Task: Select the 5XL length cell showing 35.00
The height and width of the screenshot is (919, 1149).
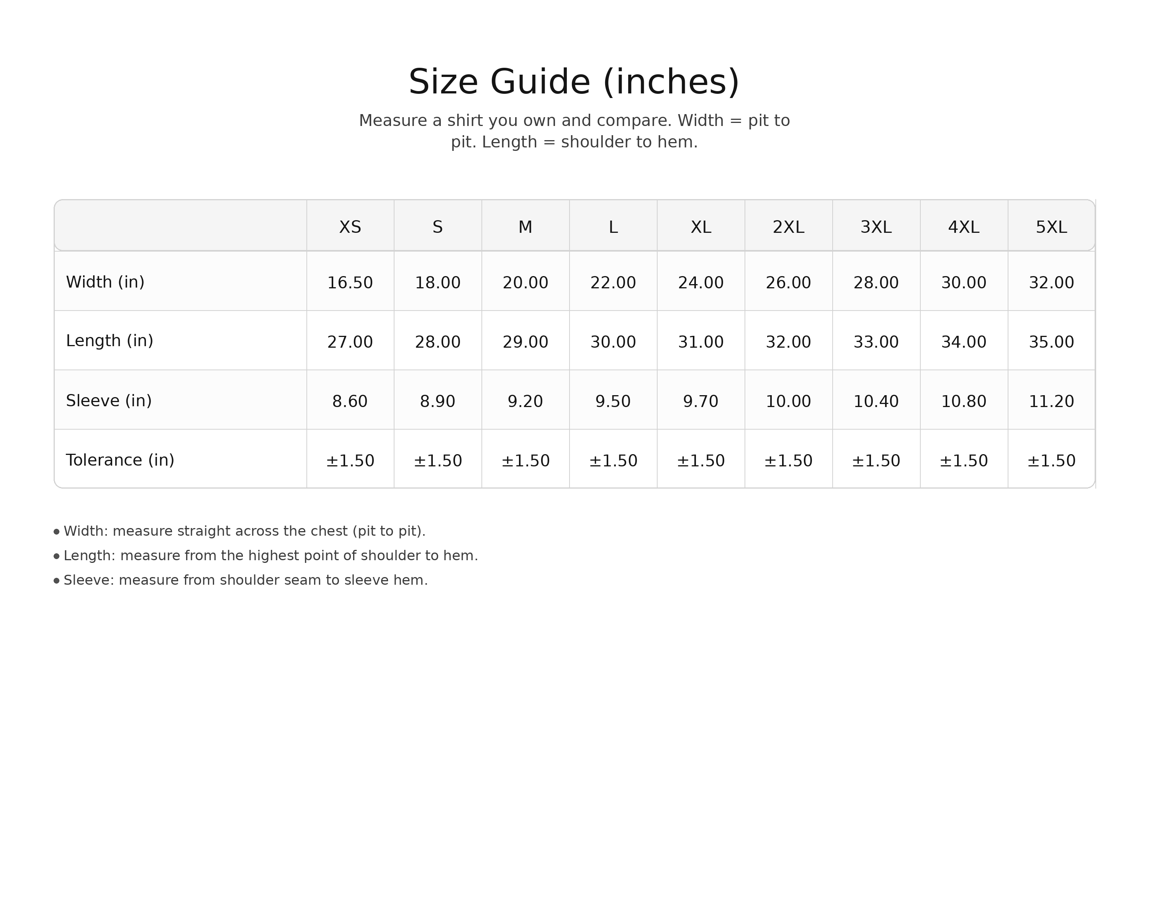Action: 1051,342
